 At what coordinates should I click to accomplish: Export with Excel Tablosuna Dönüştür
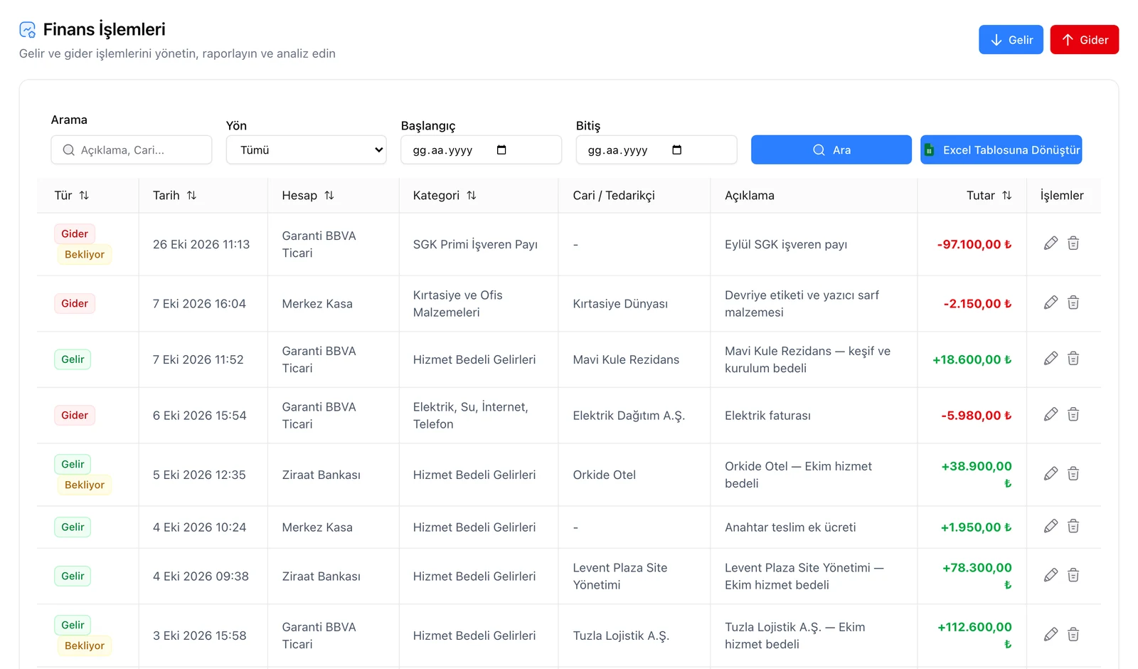tap(1001, 150)
